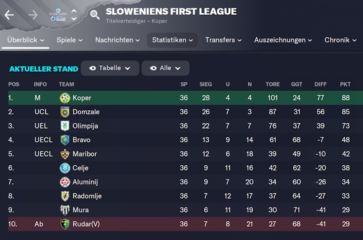363x240 pixels.
Task: Open the Tabelle view dropdown
Action: tap(110, 68)
